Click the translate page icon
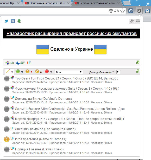151x160 pixels. pos(117,11)
